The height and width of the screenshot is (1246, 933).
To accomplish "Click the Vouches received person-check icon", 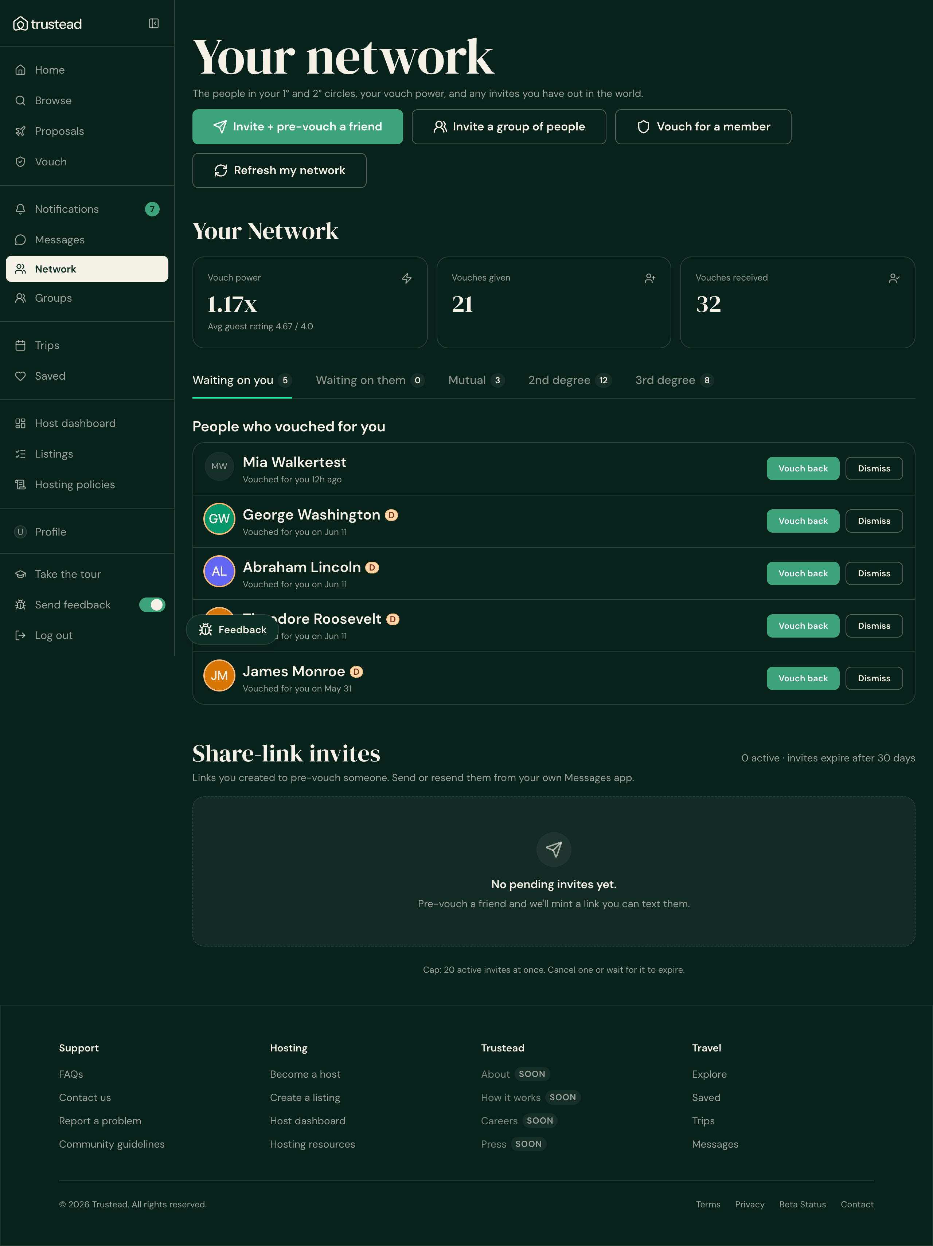I will click(x=894, y=278).
